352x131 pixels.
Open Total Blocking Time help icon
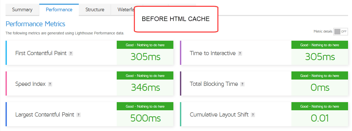coord(242,84)
